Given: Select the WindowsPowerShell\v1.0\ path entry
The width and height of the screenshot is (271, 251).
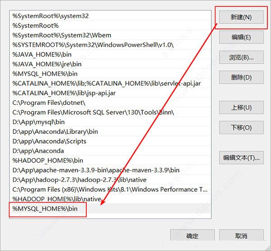Looking at the screenshot, I should coord(110,45).
